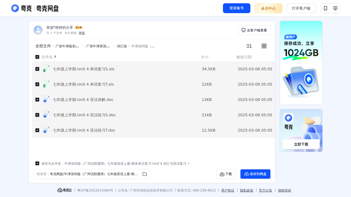Uncheck 七年级上学期-Unit 4 单词复习T.xls
This screenshot has height=197, width=351.
pyautogui.click(x=37, y=84)
